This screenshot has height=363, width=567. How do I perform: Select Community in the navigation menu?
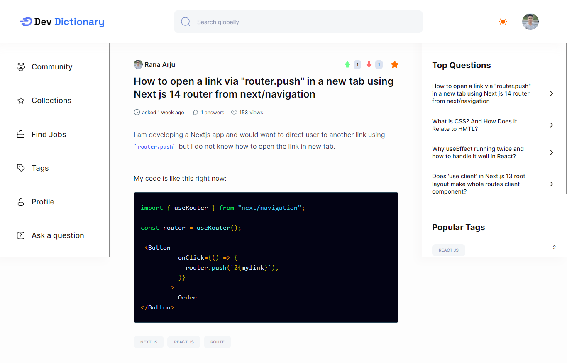[52, 66]
